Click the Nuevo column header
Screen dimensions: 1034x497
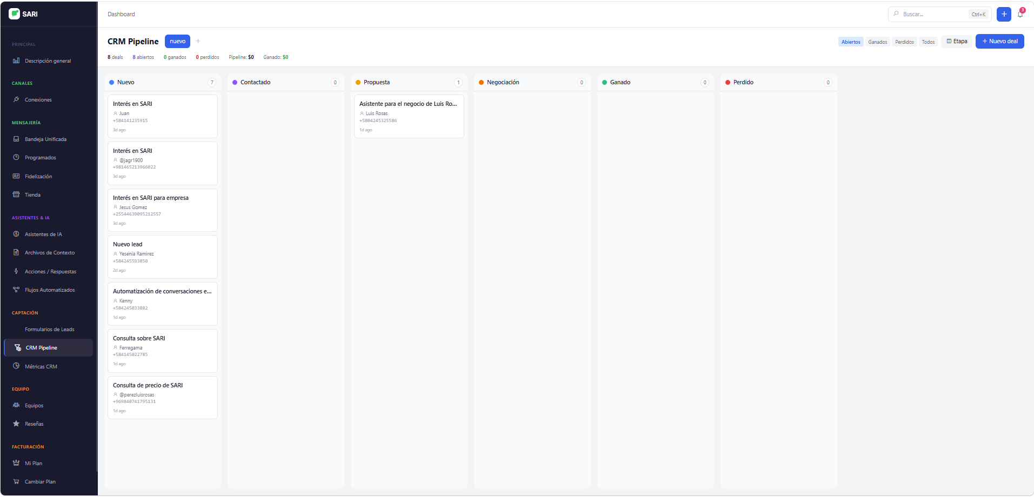click(163, 82)
